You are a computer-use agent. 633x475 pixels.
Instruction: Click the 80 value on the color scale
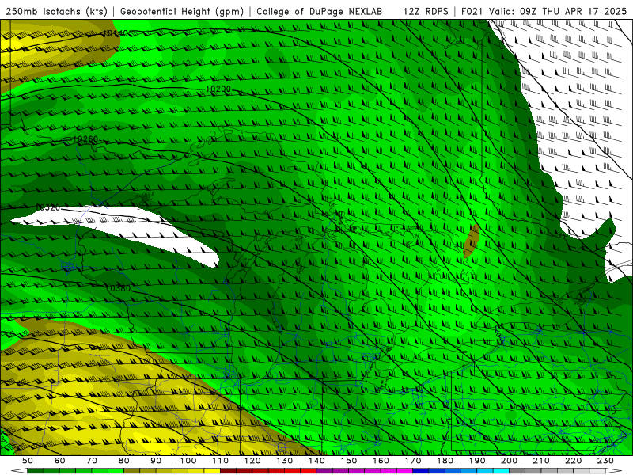point(124,461)
